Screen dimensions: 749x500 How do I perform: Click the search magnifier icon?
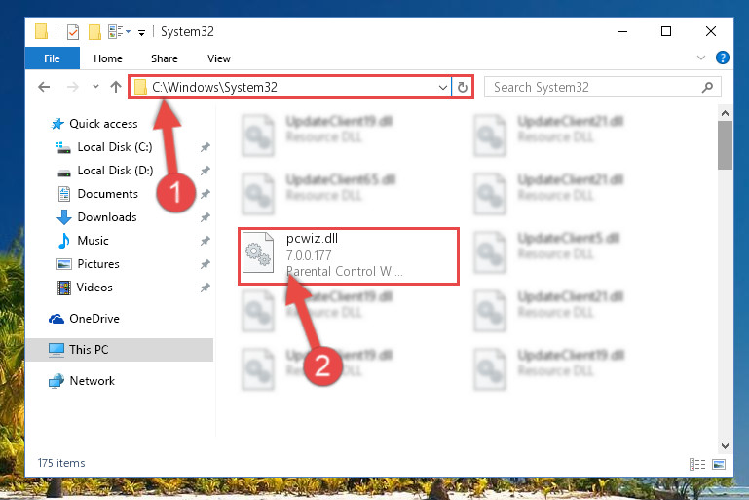pos(707,87)
